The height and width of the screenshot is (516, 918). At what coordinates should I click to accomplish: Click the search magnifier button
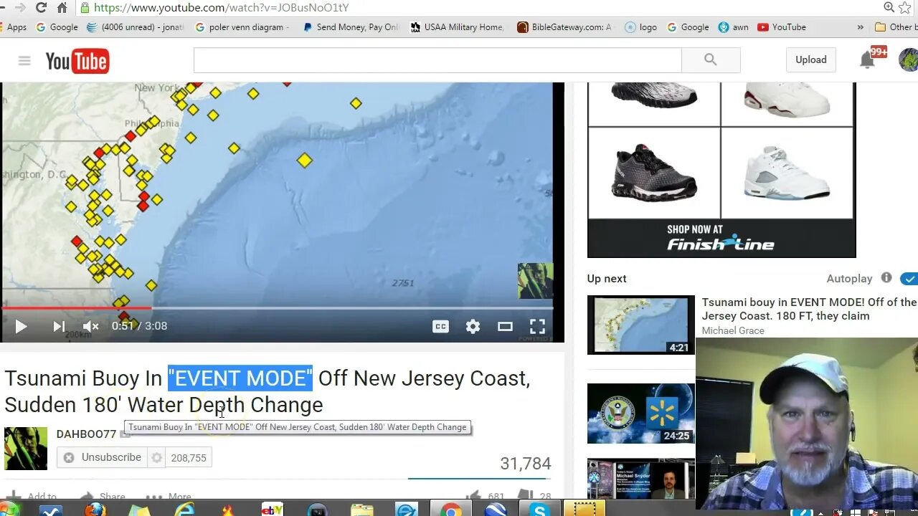click(711, 60)
